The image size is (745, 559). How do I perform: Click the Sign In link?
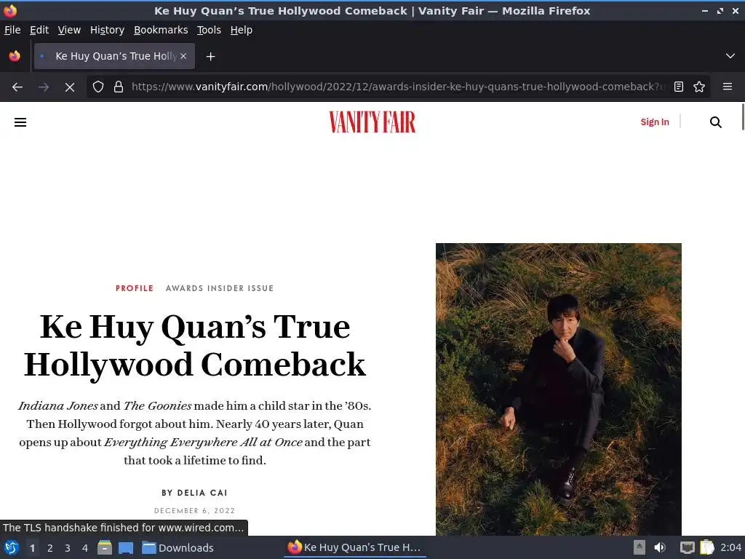point(655,122)
